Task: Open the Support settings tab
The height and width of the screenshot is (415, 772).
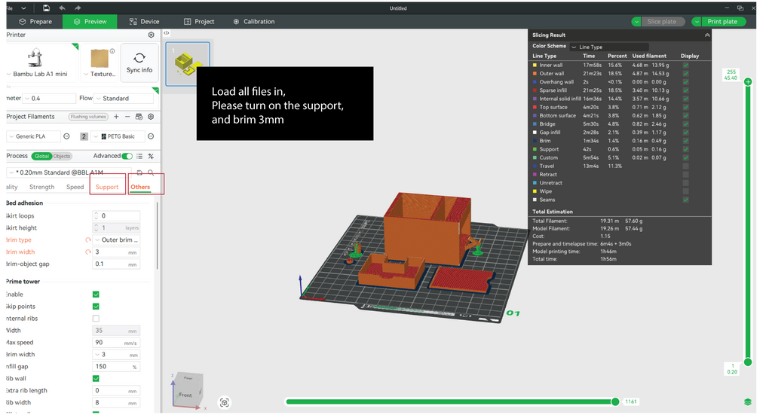Action: [x=107, y=187]
